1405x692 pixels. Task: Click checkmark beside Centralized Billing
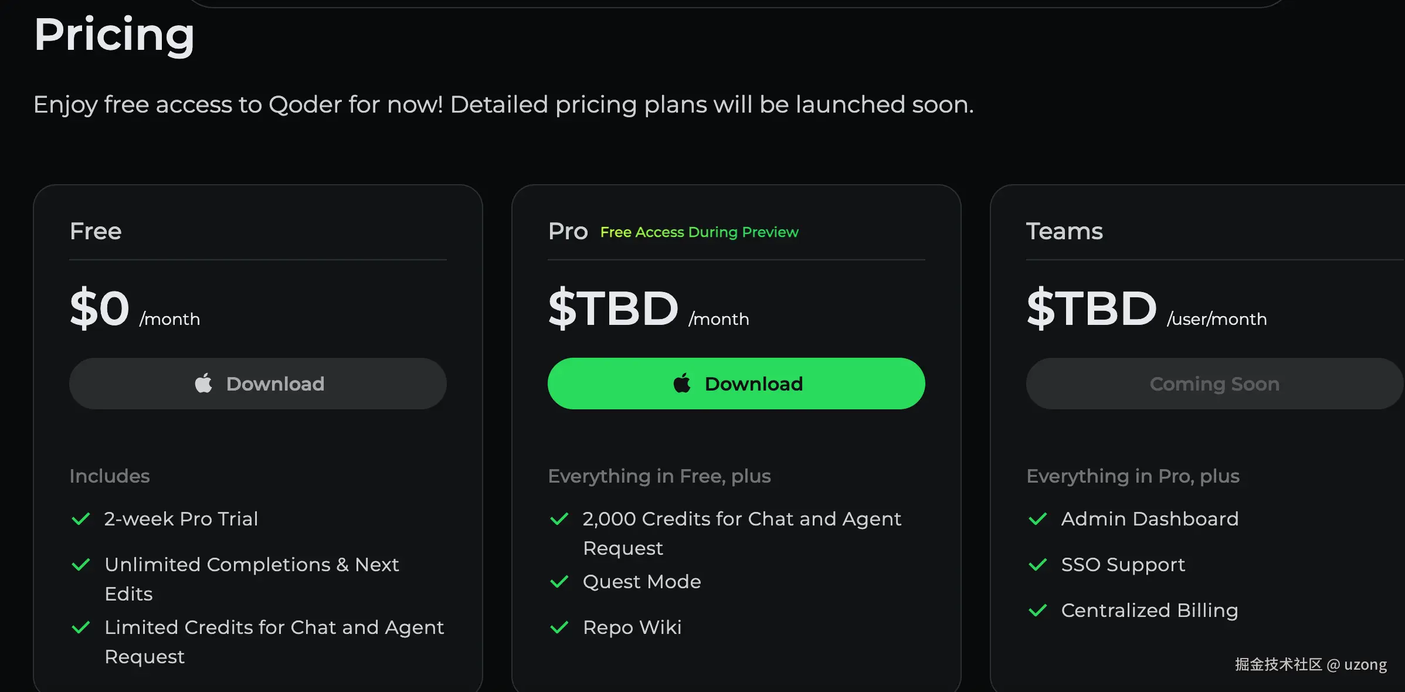[1038, 610]
